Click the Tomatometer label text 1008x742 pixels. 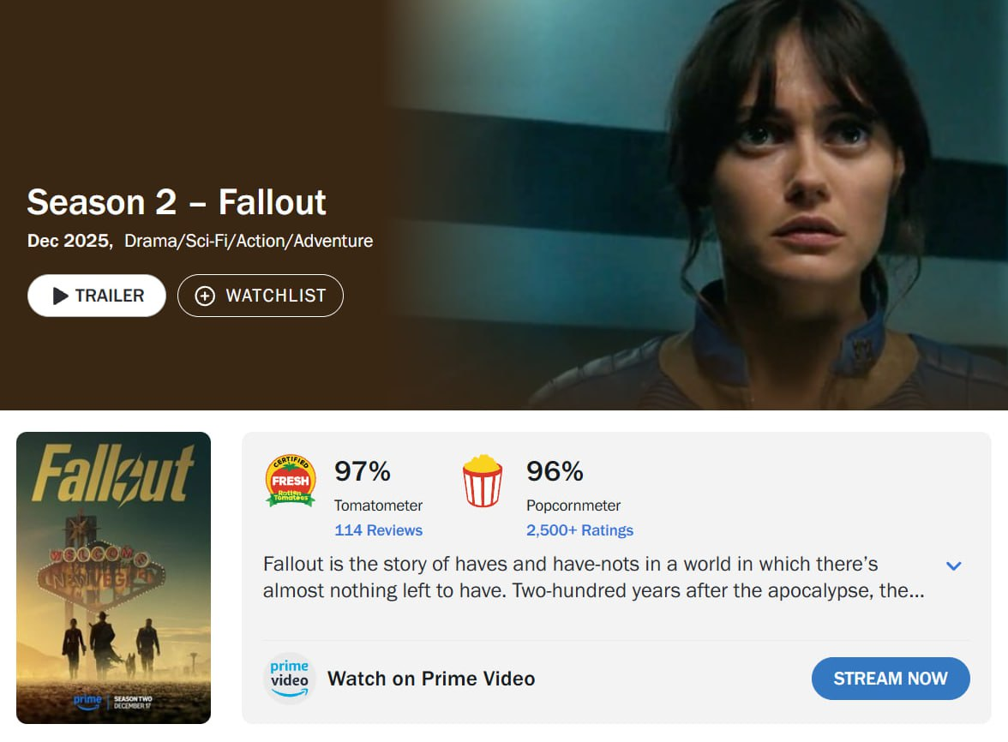coord(378,506)
